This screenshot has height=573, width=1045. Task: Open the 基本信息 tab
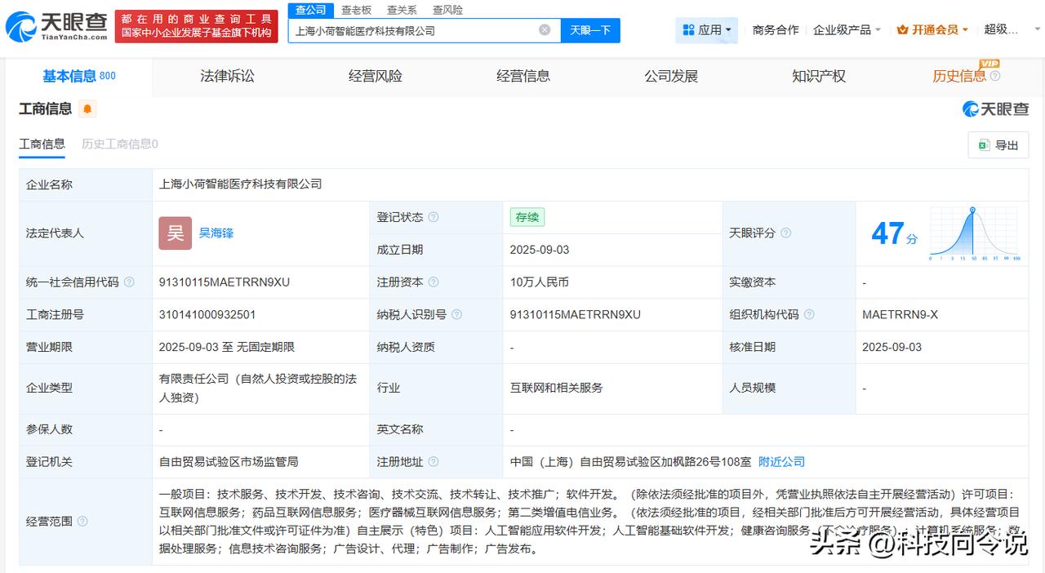tap(79, 76)
